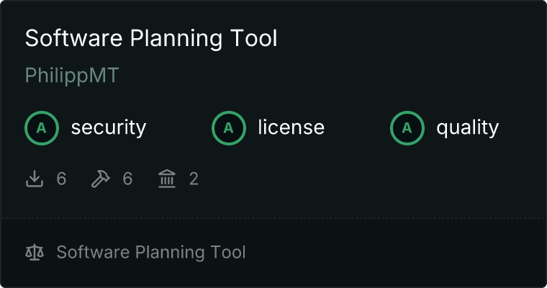Click empty space right of the stats row
Screen dimensions: 547x288
click(374, 179)
